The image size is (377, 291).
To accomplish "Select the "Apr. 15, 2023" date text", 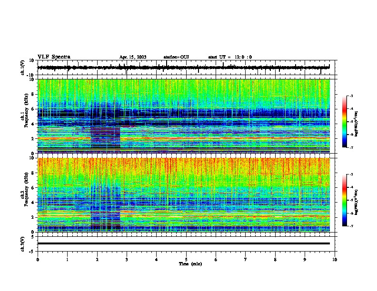I will coord(133,57).
